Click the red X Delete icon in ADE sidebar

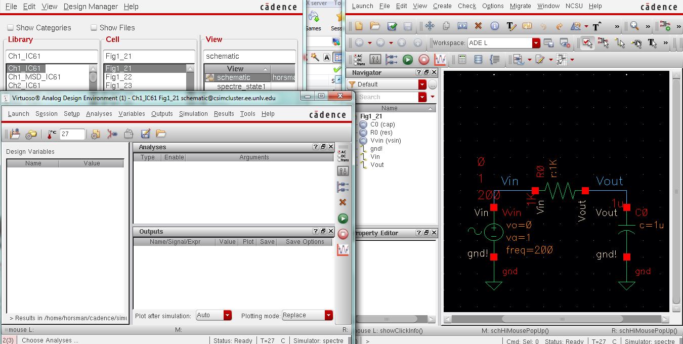[x=343, y=202]
